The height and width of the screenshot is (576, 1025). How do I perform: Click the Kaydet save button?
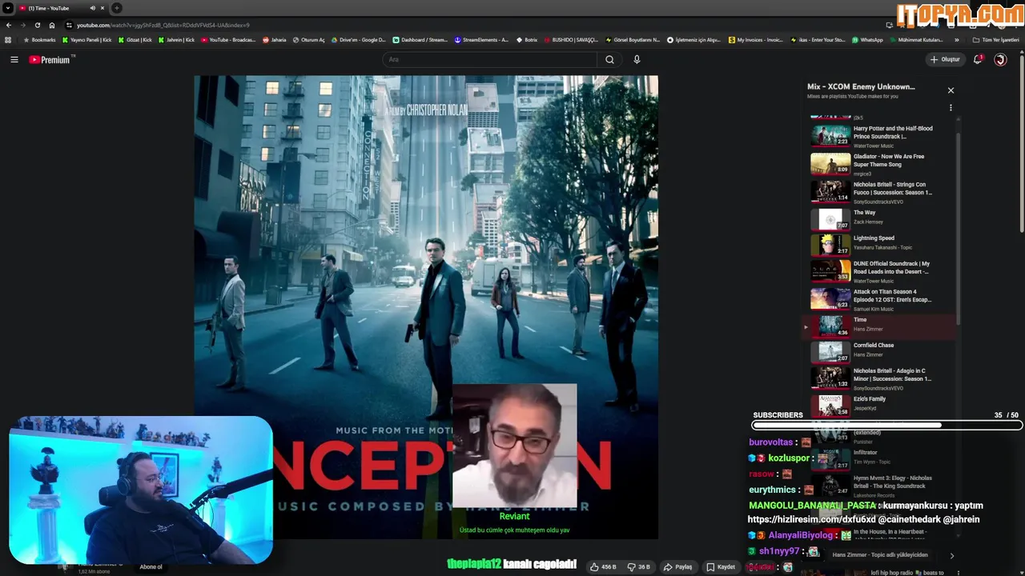coord(721,566)
